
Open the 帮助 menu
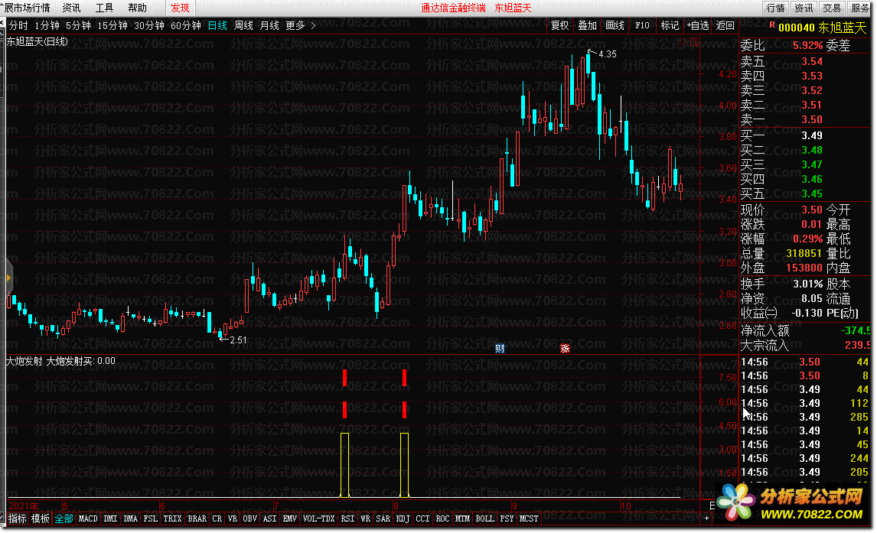[x=137, y=8]
